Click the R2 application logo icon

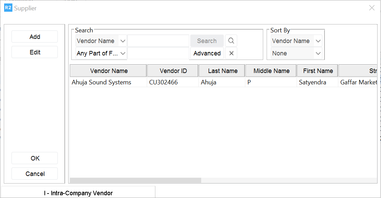pos(8,8)
